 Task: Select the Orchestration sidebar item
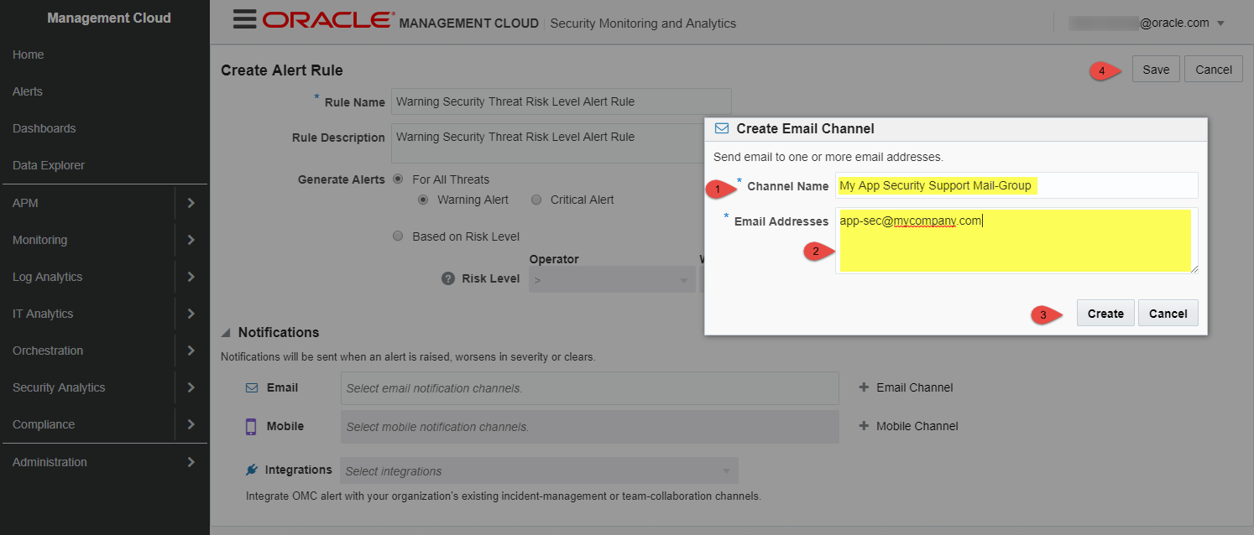click(x=48, y=351)
